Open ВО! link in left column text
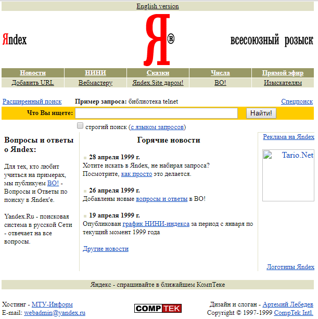Screen dimensions: 318x319 (53, 183)
